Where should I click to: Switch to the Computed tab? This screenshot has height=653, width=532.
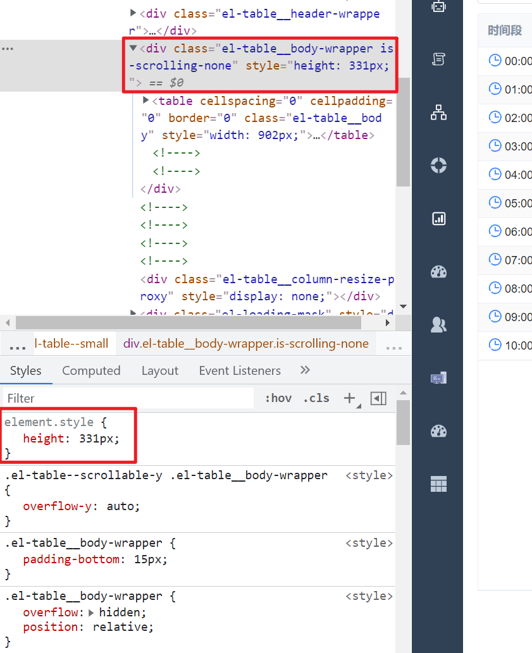[91, 370]
